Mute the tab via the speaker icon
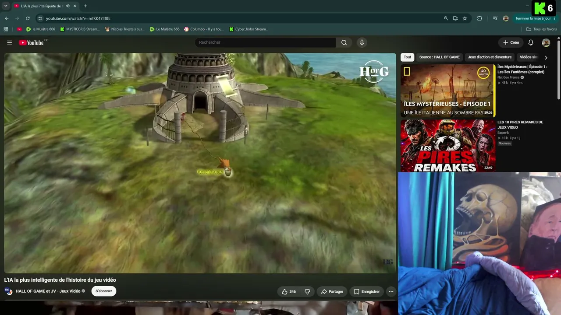561x315 pixels. tap(67, 6)
